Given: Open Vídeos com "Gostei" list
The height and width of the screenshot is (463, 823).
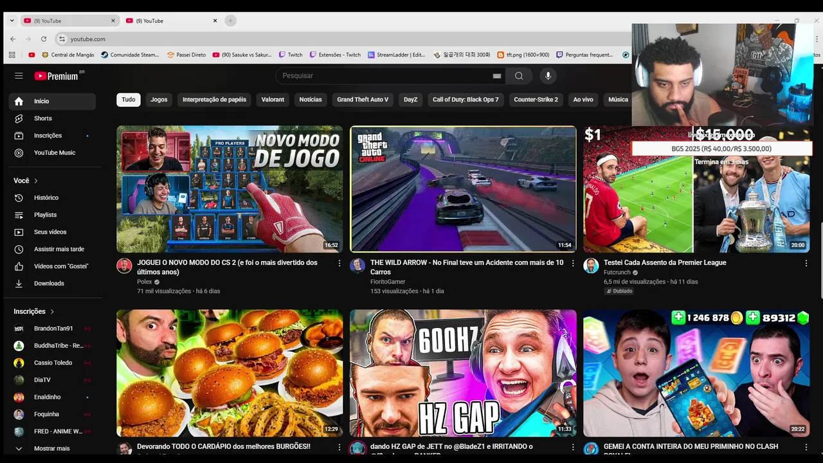Looking at the screenshot, I should [x=52, y=266].
